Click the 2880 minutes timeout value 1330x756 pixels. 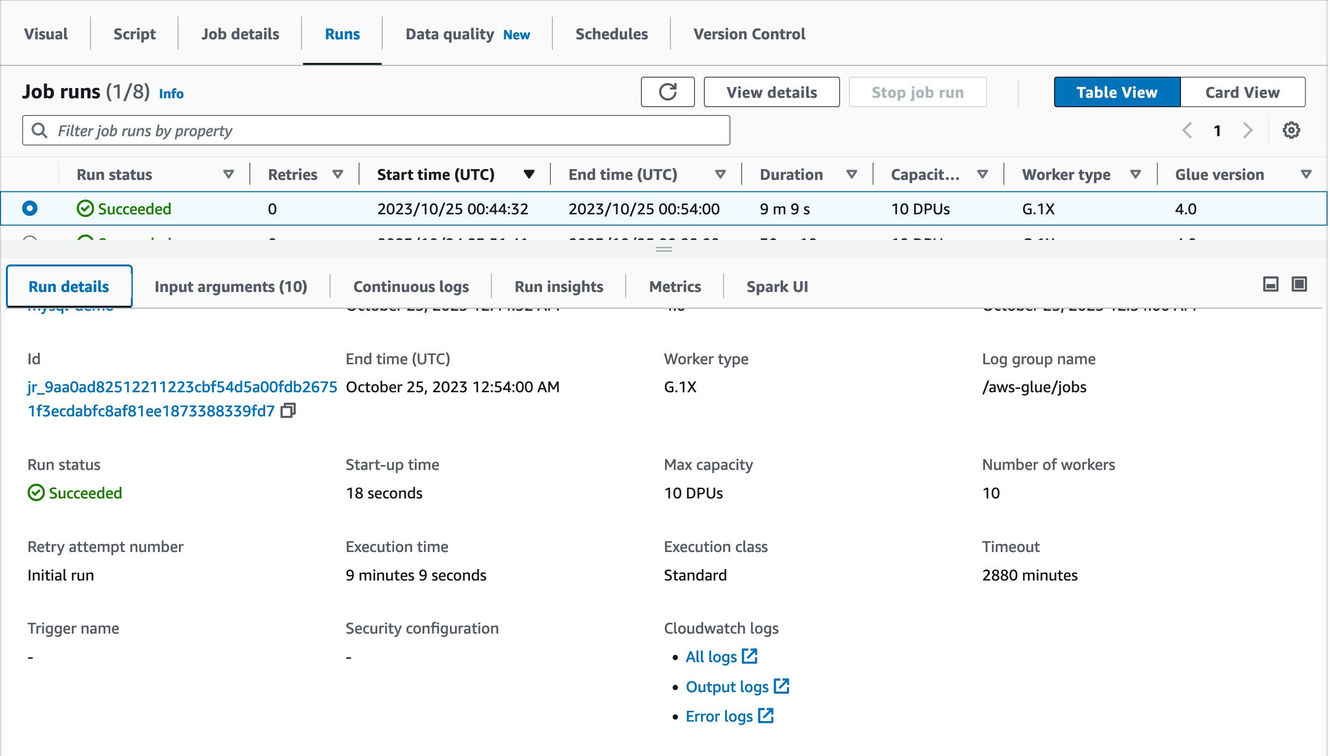pyautogui.click(x=1029, y=575)
